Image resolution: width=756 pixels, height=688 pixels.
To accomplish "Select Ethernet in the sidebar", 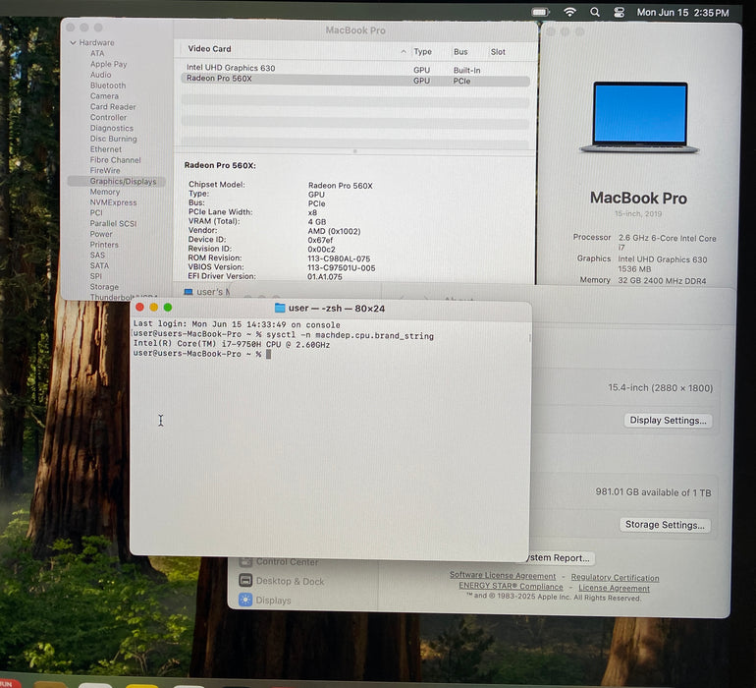I will coord(106,148).
